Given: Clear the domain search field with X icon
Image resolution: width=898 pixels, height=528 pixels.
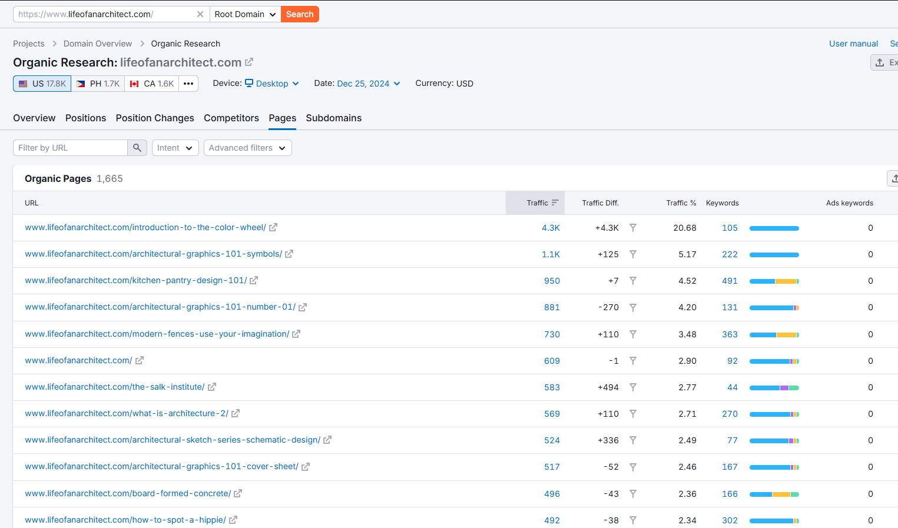Looking at the screenshot, I should [x=200, y=14].
